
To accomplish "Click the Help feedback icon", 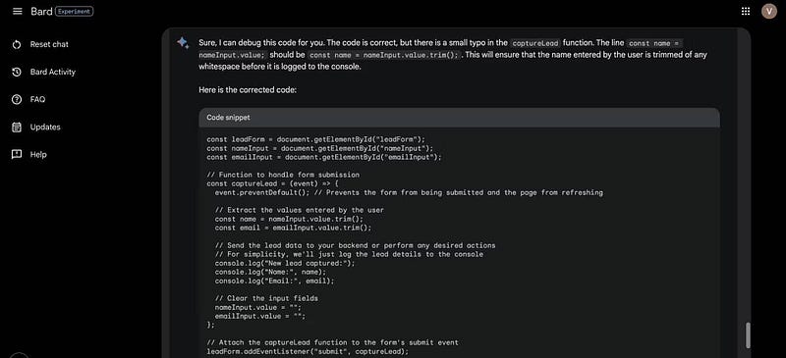I will pos(17,154).
